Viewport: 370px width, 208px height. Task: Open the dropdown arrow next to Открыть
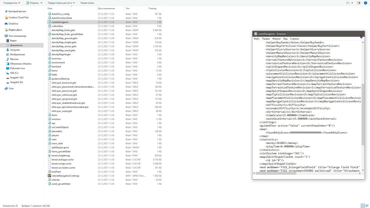pos(41,3)
